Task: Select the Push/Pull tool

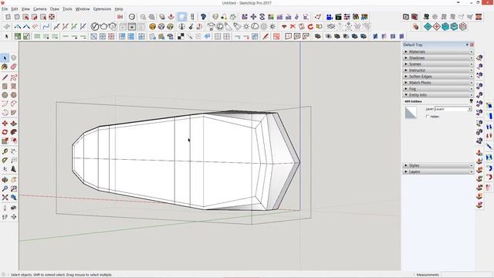Action: [14, 124]
